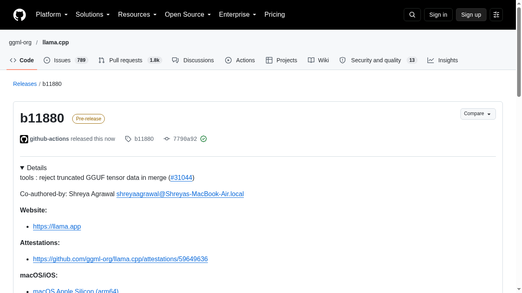This screenshot has width=522, height=293.
Task: Click the Issues circle icon
Action: point(47,60)
